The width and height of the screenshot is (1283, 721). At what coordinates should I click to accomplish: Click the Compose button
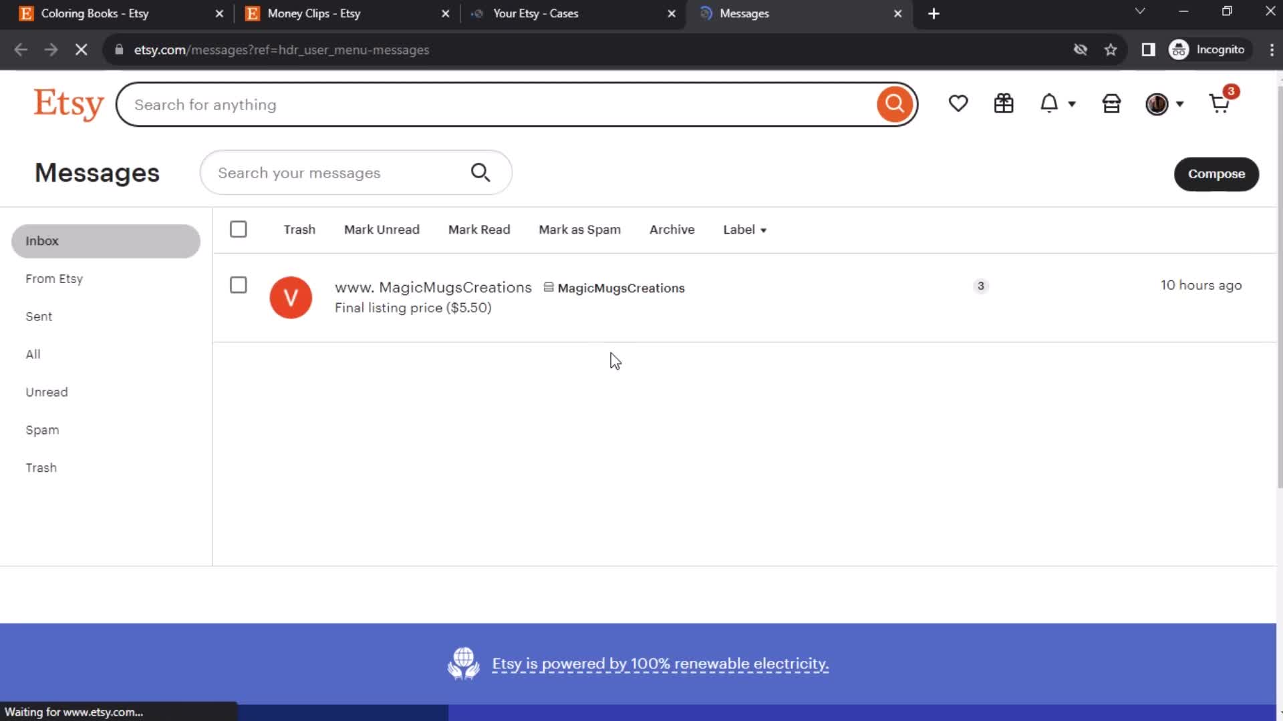[x=1218, y=172]
